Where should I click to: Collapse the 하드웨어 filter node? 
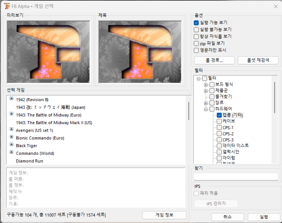coord(206,109)
